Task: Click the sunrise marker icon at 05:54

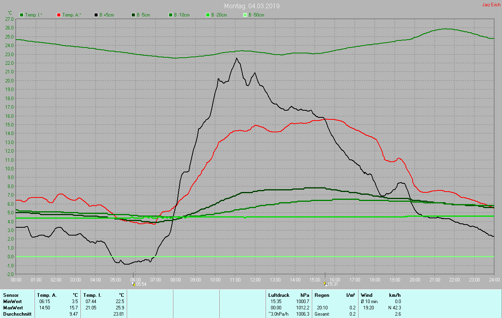Action: coord(133,284)
